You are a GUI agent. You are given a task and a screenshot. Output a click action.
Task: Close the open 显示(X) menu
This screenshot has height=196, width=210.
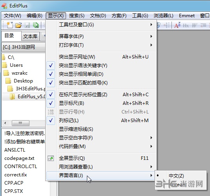pyautogui.click(x=56, y=16)
